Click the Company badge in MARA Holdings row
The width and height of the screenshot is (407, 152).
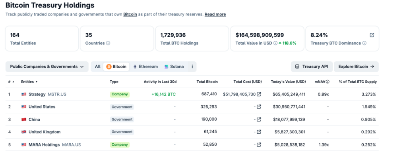pyautogui.click(x=120, y=144)
